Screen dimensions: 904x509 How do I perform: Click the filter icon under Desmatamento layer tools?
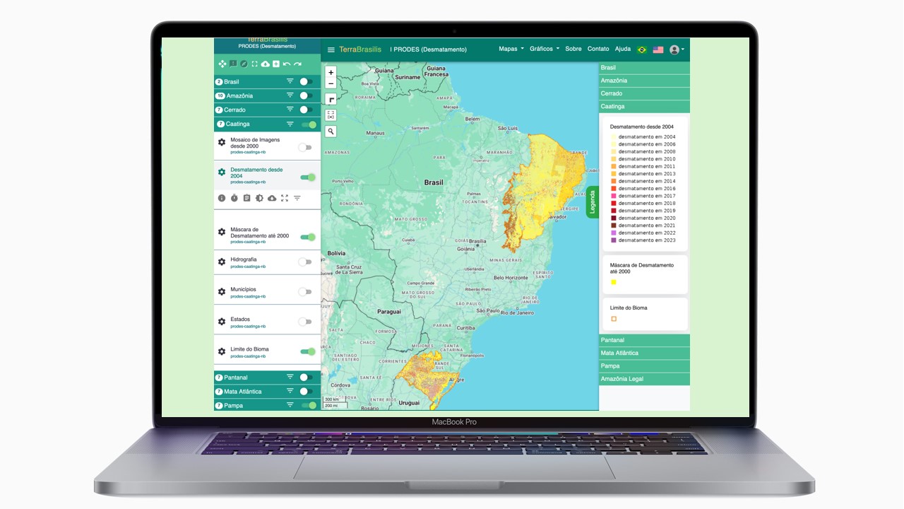[297, 199]
